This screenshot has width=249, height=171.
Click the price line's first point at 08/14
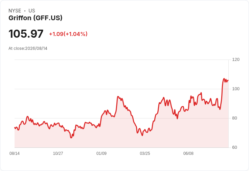tap(15, 127)
